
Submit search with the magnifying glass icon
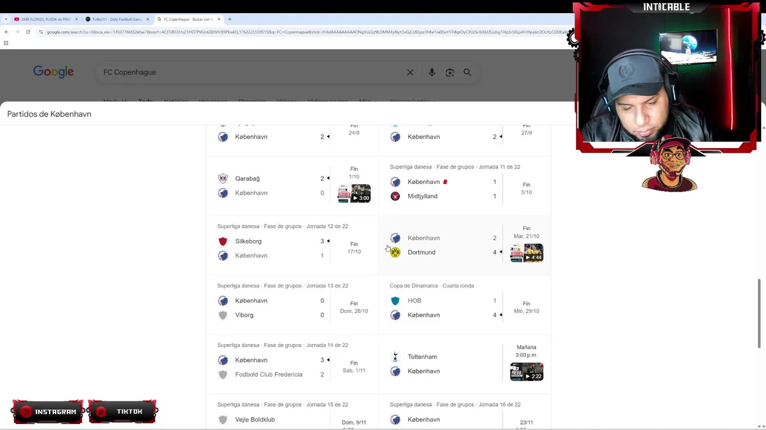(x=467, y=72)
